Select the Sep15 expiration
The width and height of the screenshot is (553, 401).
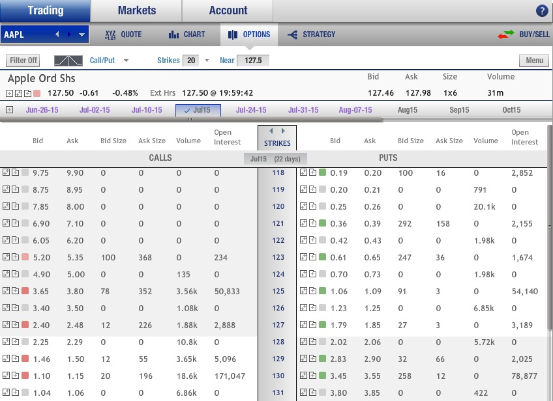point(459,110)
